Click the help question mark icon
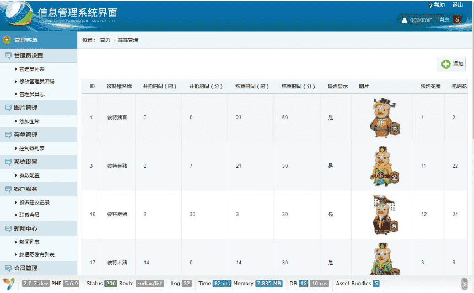This screenshot has height=293, width=474. coord(430,5)
